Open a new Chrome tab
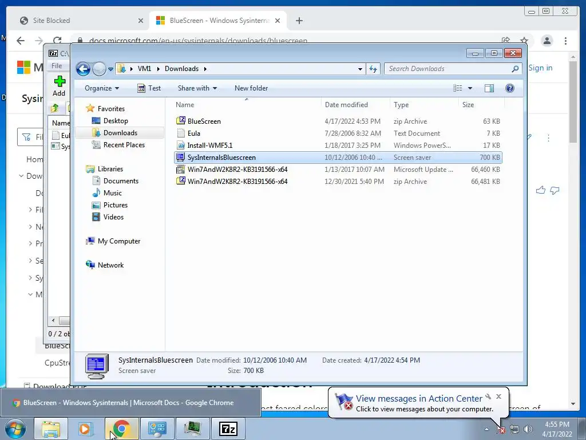The width and height of the screenshot is (586, 440). (299, 21)
